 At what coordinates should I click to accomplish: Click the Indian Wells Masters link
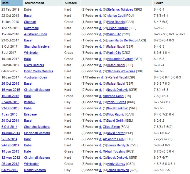click(39, 71)
